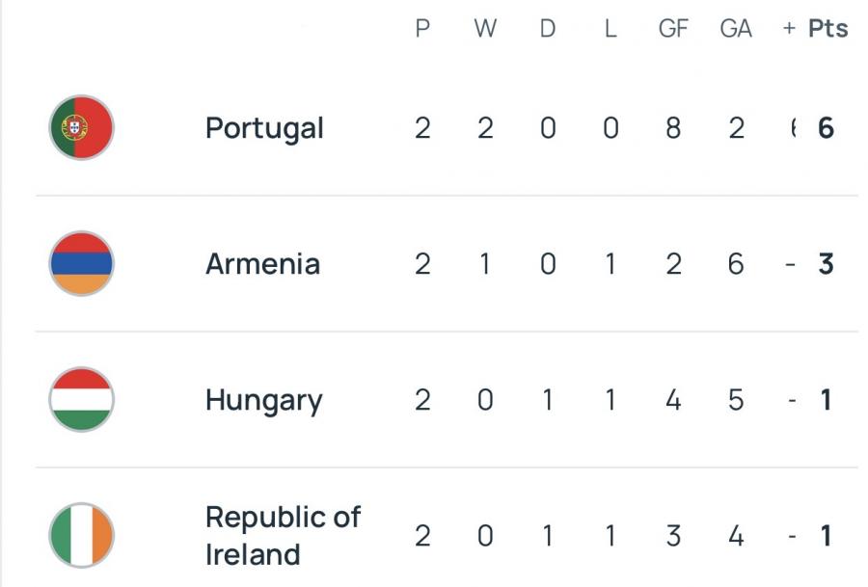
Task: Click the plus goal difference column header
Action: click(x=789, y=29)
